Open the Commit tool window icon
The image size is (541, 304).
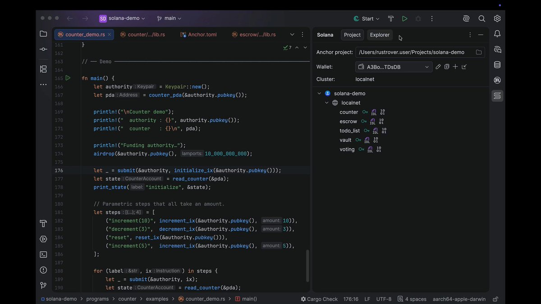[43, 49]
